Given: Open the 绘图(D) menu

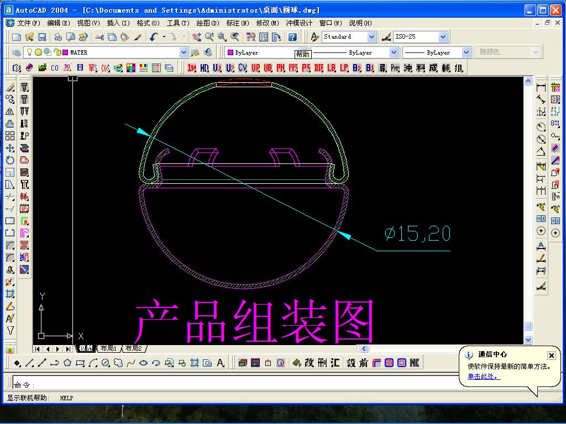Looking at the screenshot, I should (208, 23).
